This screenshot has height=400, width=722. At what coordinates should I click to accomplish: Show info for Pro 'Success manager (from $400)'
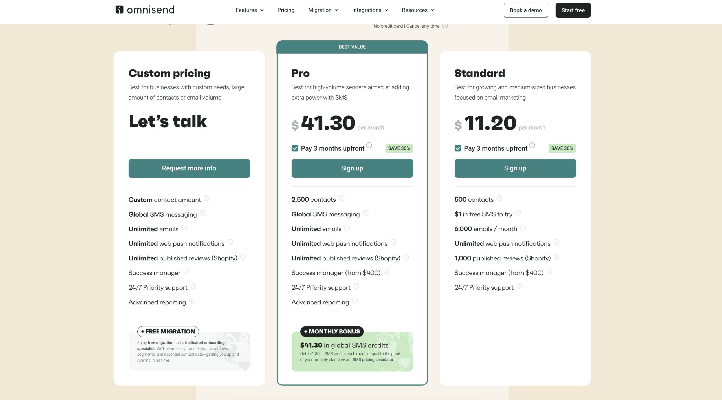(386, 271)
